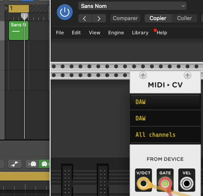The image size is (203, 196).
Task: Go to previous preset arrow
Action: [x=85, y=18]
